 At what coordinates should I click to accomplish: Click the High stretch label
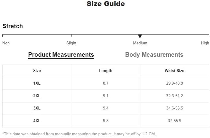click(205, 43)
